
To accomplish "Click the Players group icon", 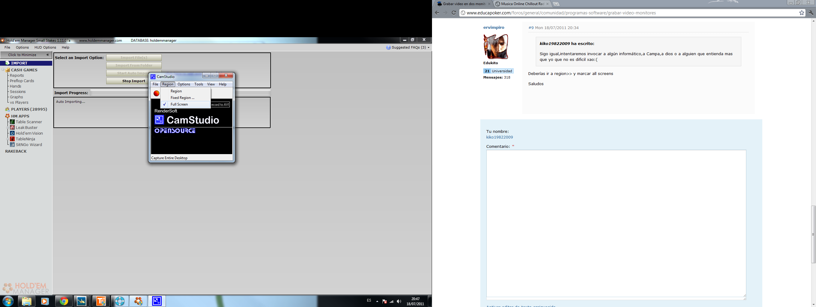I will [7, 109].
